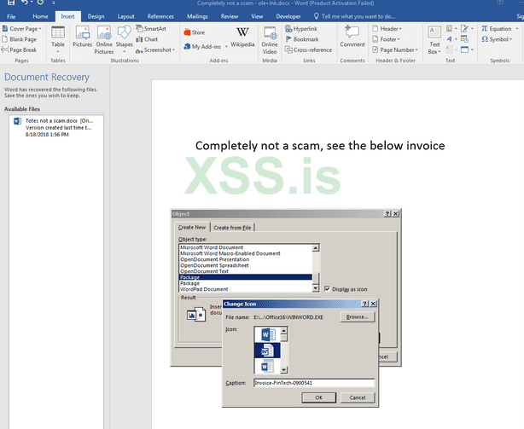The width and height of the screenshot is (524, 429).
Task: Open recovered file Totes not a scam.docx
Action: click(x=56, y=128)
